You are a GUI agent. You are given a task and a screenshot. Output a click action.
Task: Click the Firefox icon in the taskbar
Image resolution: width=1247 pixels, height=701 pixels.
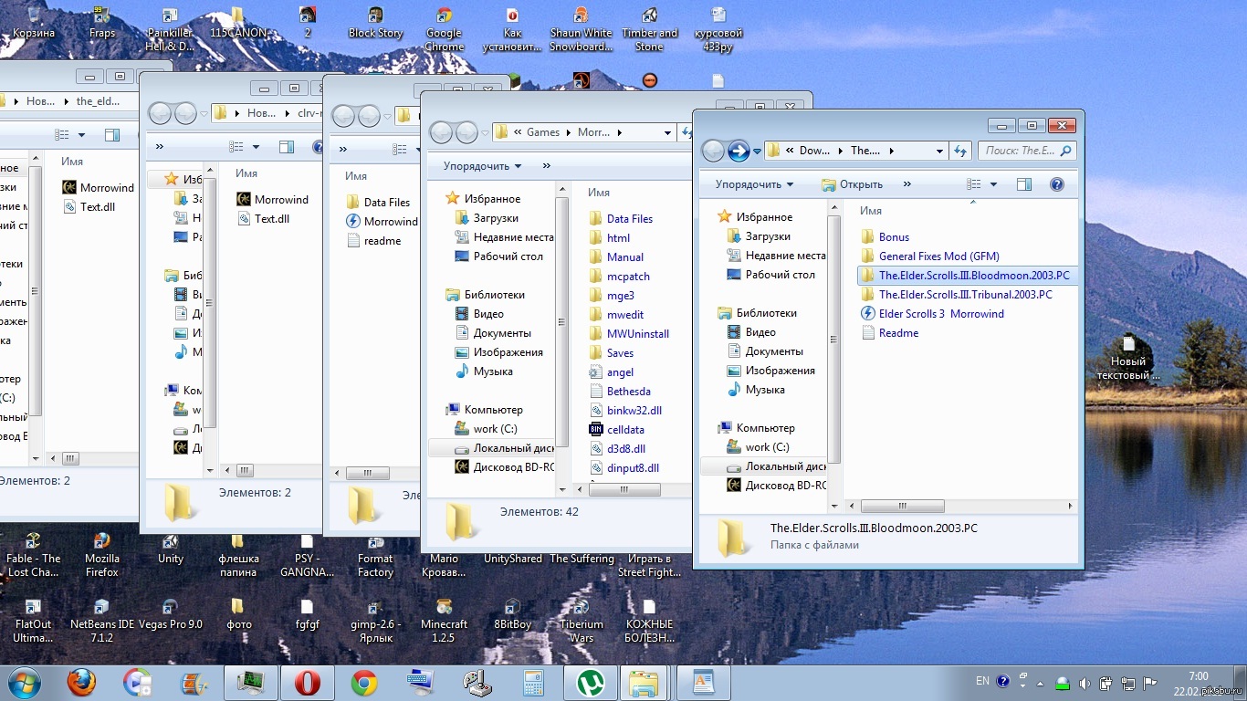click(82, 682)
